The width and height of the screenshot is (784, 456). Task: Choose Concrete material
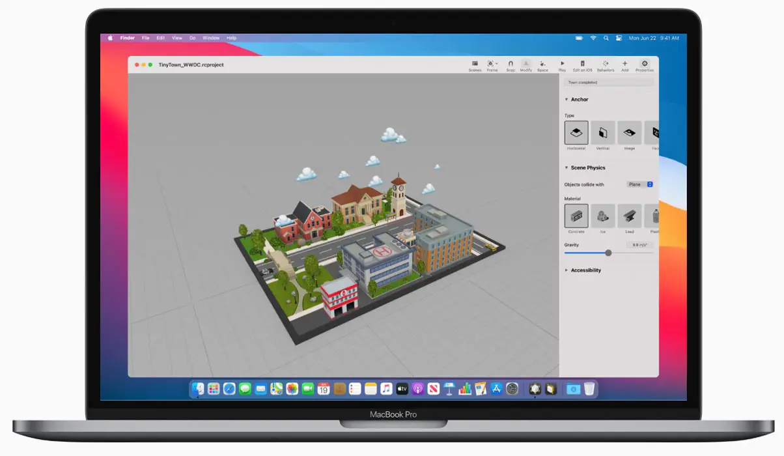tap(576, 216)
